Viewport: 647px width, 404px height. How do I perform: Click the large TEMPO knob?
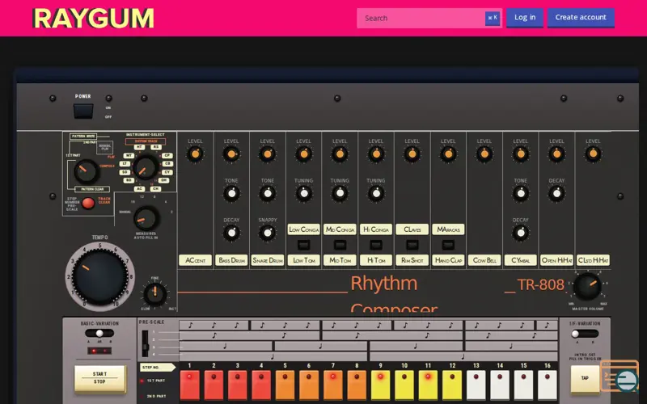99,276
